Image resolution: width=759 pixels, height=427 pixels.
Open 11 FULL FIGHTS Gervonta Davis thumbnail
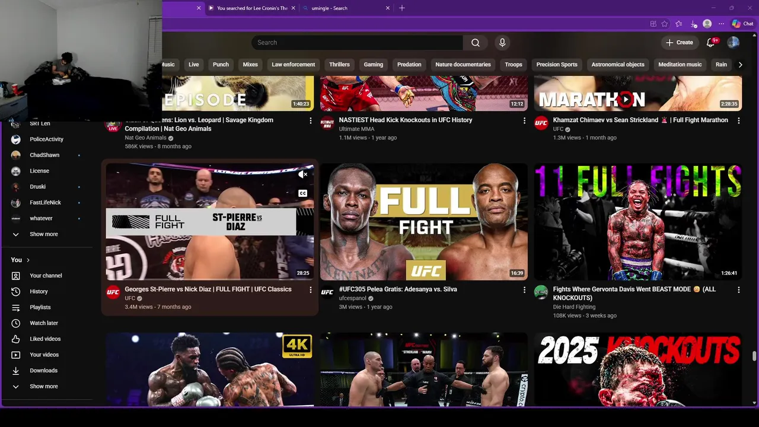[x=638, y=222]
